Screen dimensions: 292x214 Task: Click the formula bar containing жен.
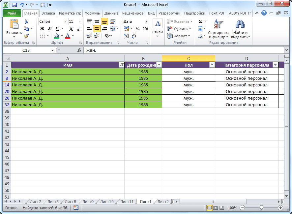[185, 50]
